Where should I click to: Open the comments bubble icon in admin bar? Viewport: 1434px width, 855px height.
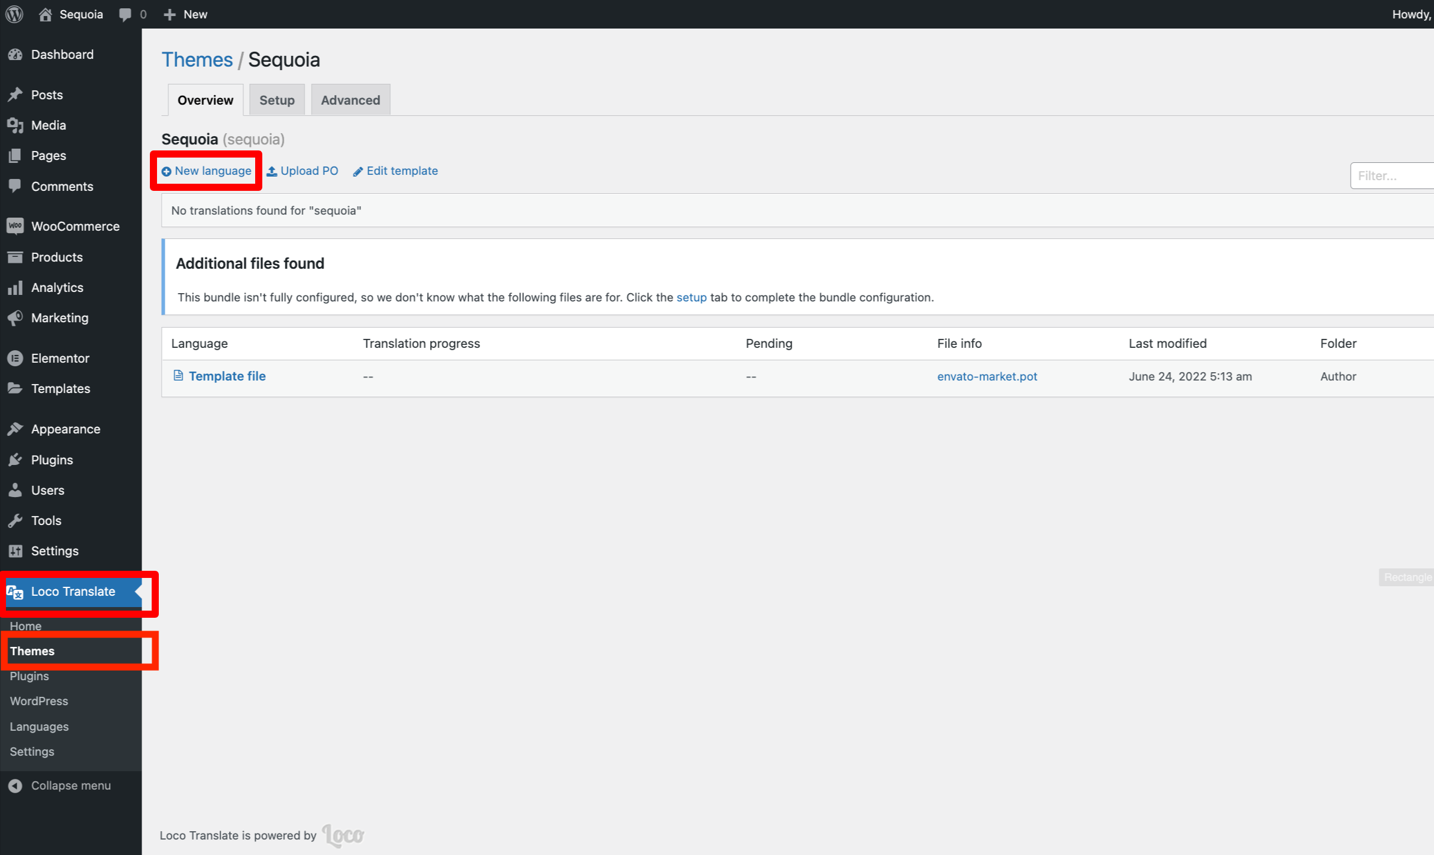coord(125,14)
